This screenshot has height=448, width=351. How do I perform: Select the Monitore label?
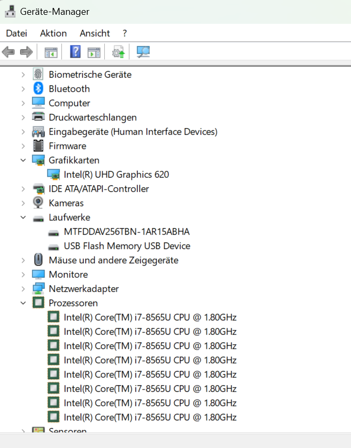tap(68, 275)
